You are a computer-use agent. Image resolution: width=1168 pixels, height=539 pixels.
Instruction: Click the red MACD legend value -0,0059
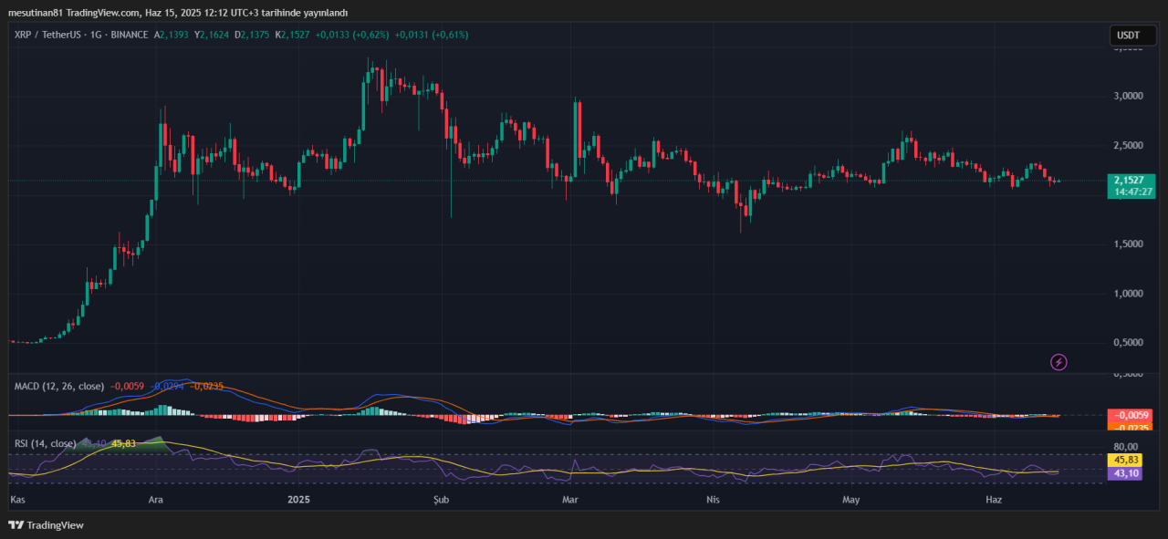pos(126,386)
